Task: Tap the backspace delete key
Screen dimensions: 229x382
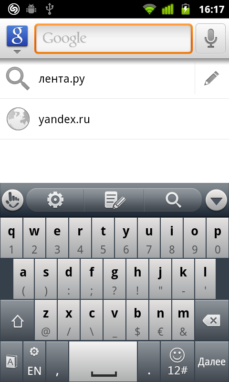Action: pos(212,320)
